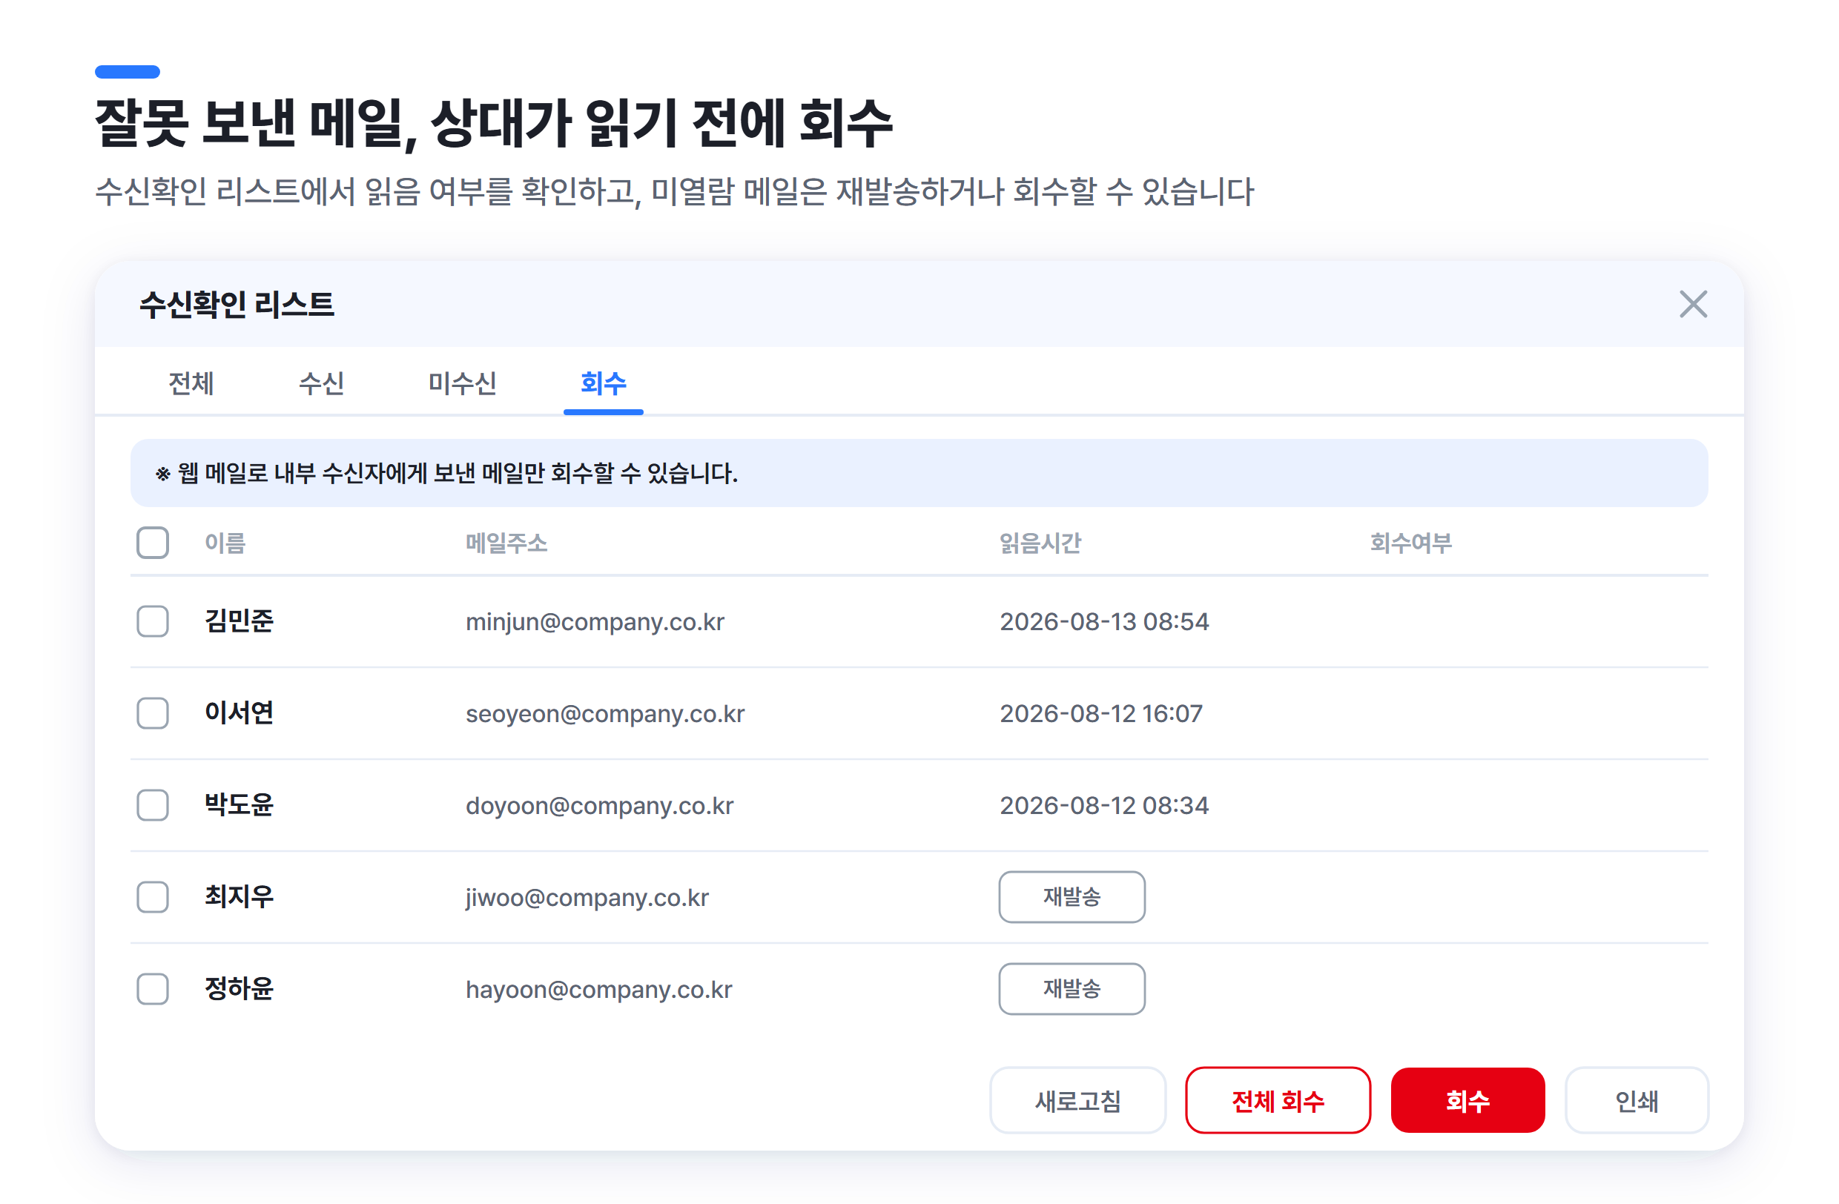Click minjun@company.co.kr email address
Image resolution: width=1839 pixels, height=1204 pixels.
pyautogui.click(x=595, y=622)
